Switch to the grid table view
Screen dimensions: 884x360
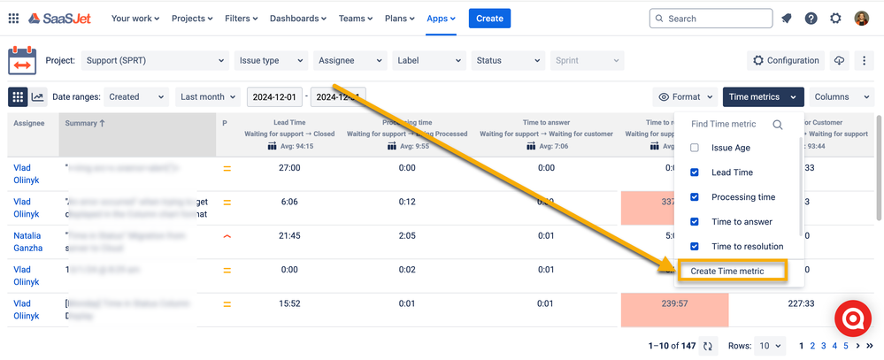(x=18, y=97)
